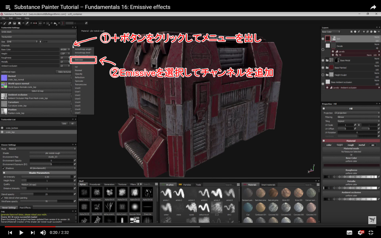381x238 pixels.
Task: Seek on the YouTube progress bar
Action: pyautogui.click(x=190, y=227)
